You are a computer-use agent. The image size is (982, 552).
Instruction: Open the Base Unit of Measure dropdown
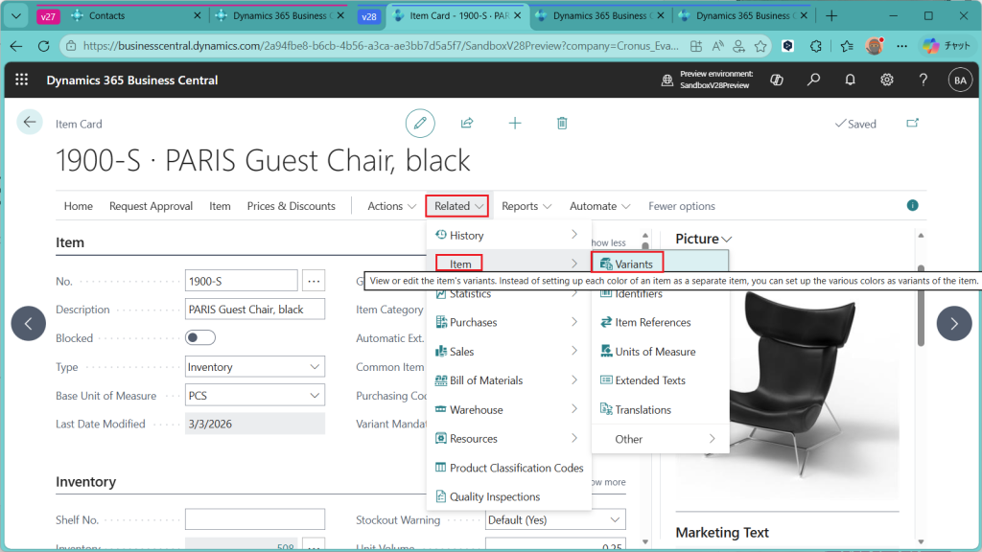(255, 396)
